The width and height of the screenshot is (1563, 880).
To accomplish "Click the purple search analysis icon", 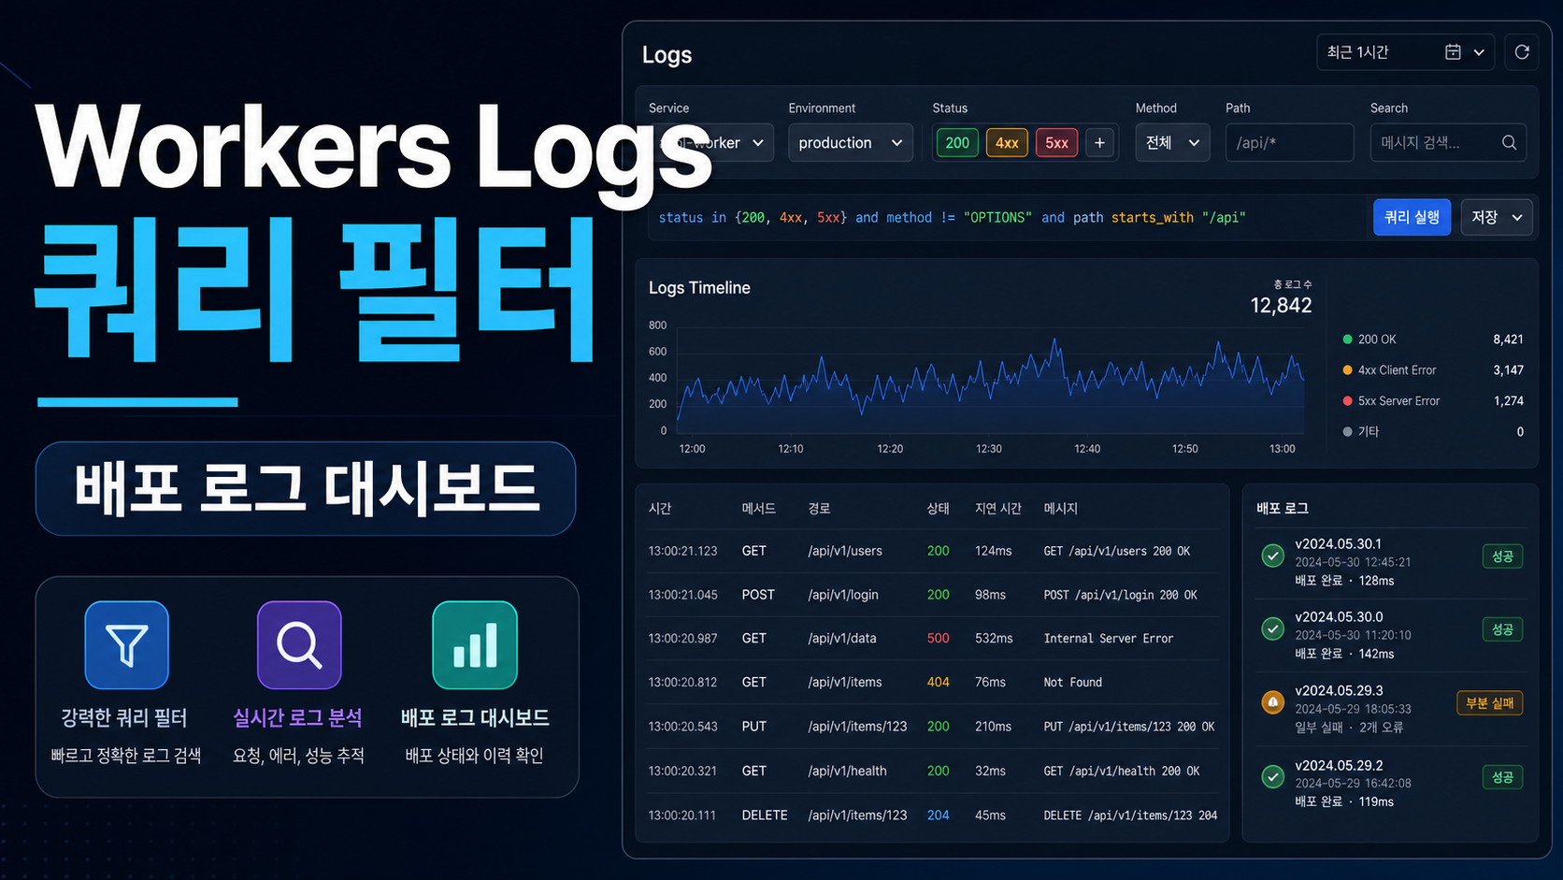I will click(x=299, y=645).
